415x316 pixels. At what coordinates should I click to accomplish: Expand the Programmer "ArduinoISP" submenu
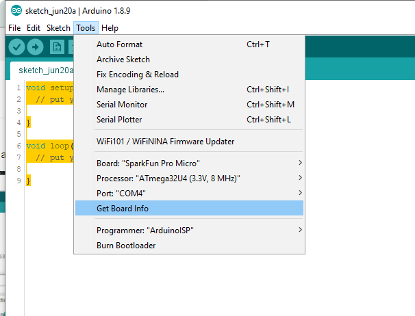[189, 231]
